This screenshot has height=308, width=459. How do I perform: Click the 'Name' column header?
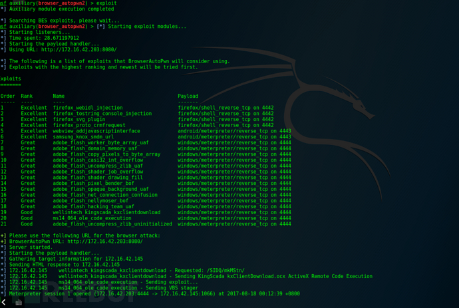tap(59, 96)
